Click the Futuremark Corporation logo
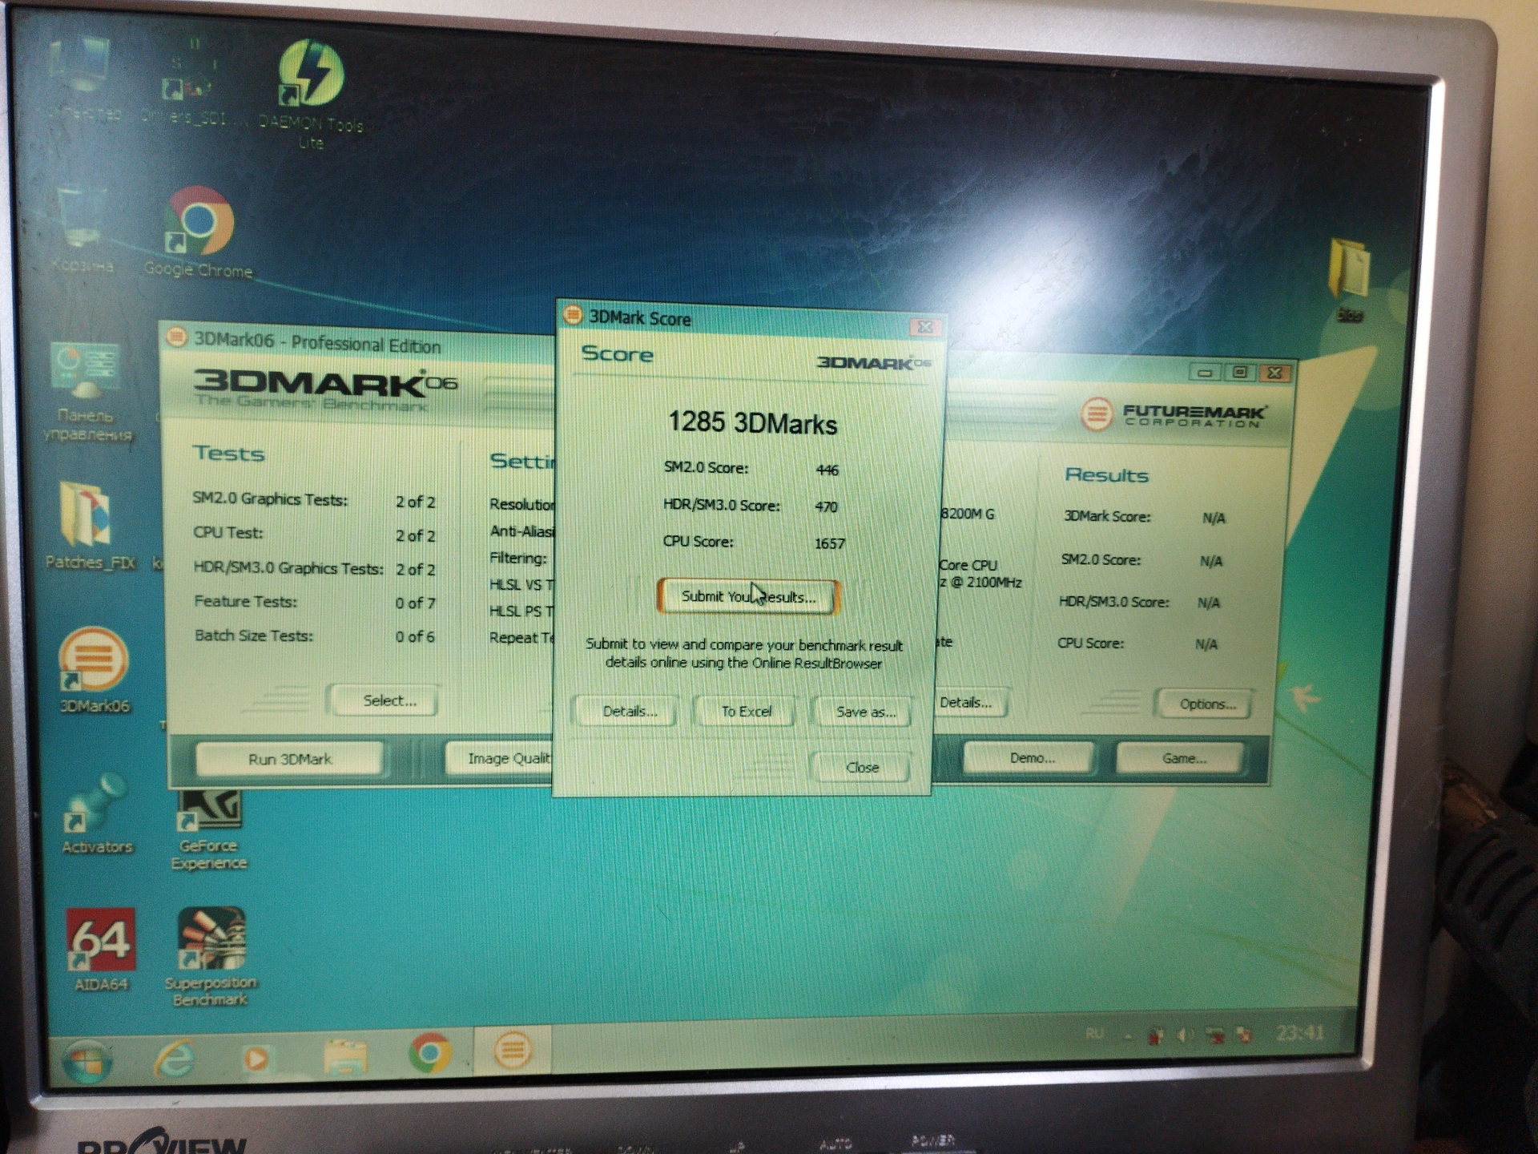 [1173, 414]
